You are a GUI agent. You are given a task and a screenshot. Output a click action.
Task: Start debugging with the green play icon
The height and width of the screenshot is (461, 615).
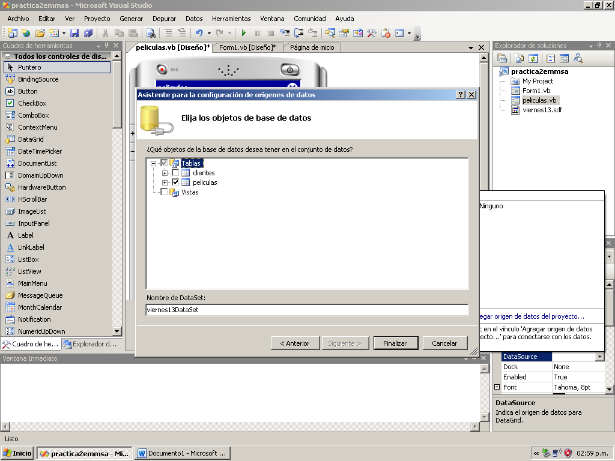244,34
